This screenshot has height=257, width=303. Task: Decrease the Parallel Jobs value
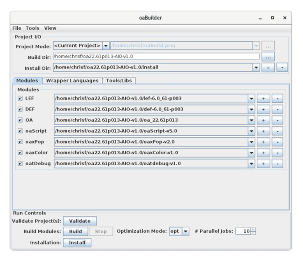253,233
